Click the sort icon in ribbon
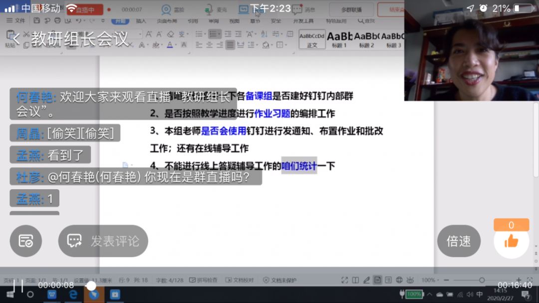Viewport: 539px width, 303px height. (x=264, y=34)
